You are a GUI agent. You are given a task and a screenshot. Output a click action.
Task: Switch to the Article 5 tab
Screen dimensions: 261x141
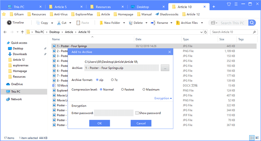[60, 7]
